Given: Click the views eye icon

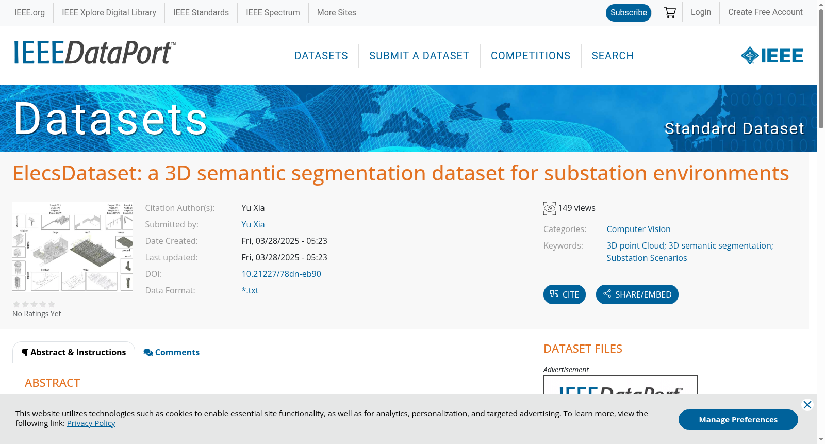Looking at the screenshot, I should coord(550,208).
